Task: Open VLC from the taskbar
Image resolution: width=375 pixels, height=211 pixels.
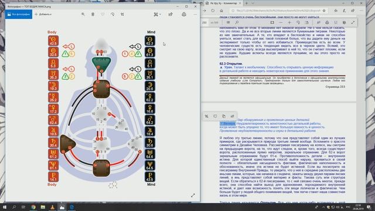Action: [x=52, y=207]
